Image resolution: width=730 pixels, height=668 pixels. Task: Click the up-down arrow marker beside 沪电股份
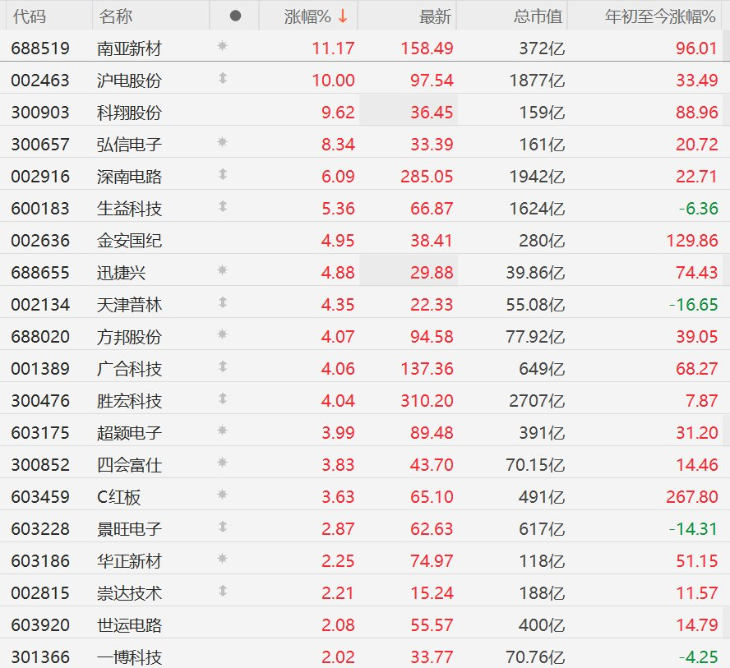[222, 80]
